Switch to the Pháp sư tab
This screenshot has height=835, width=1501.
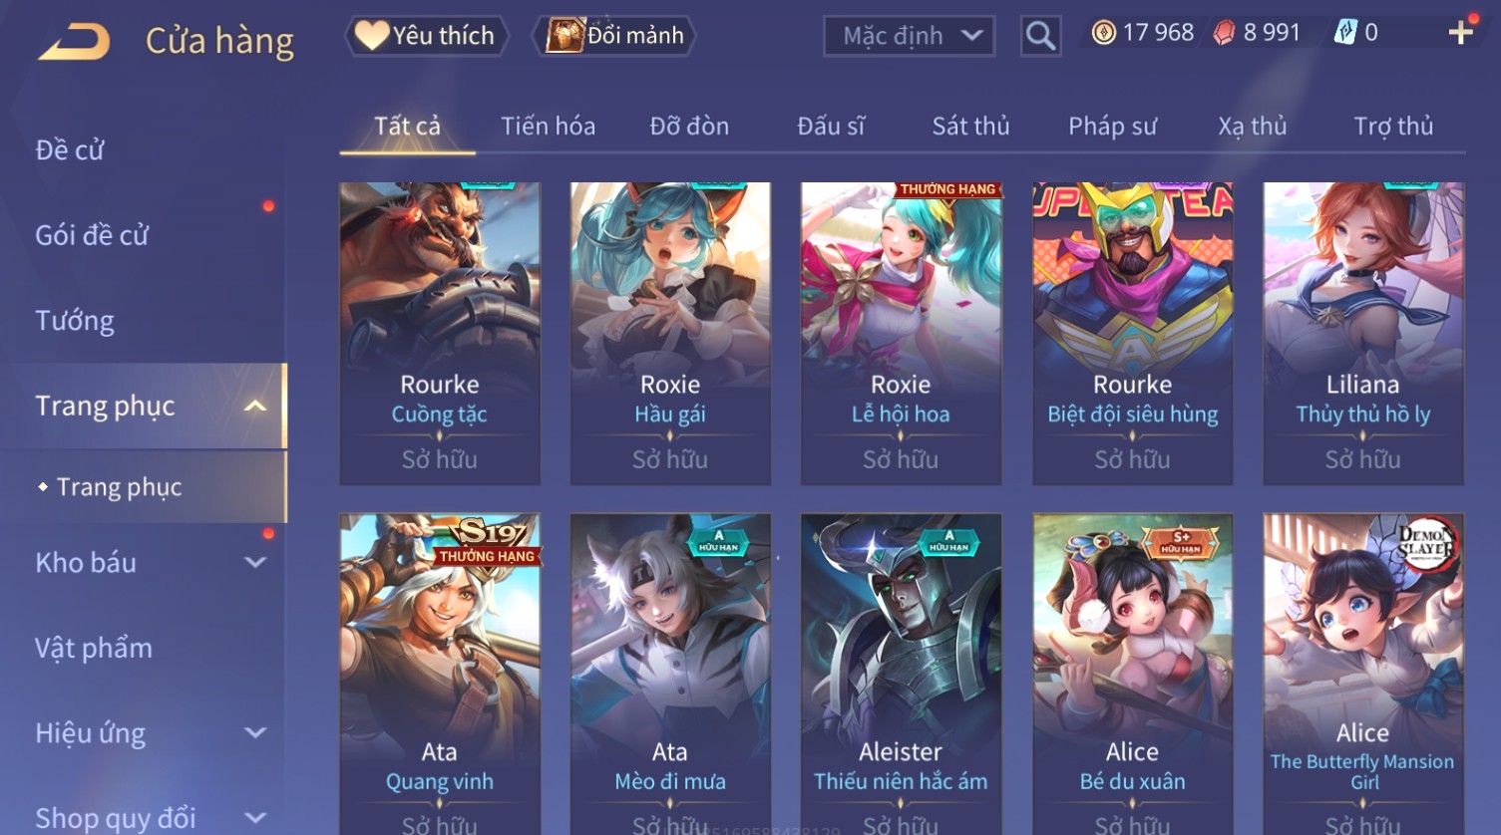(x=1112, y=127)
